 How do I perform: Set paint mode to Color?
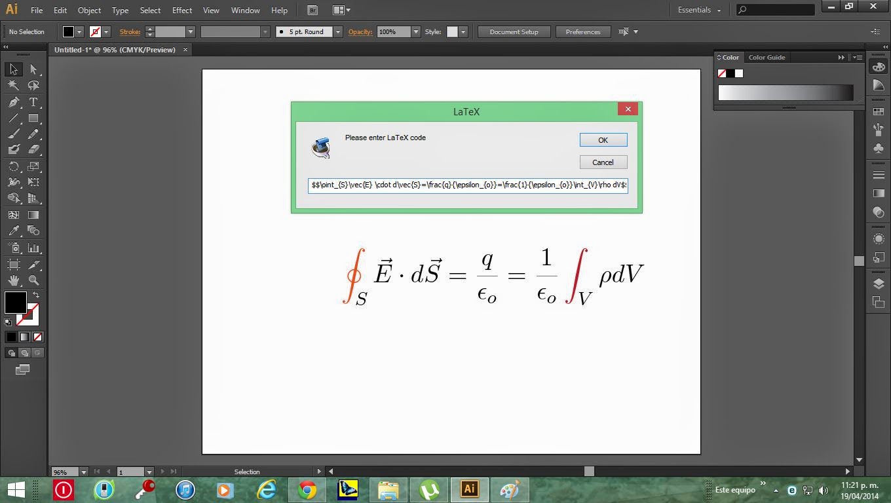tap(11, 337)
